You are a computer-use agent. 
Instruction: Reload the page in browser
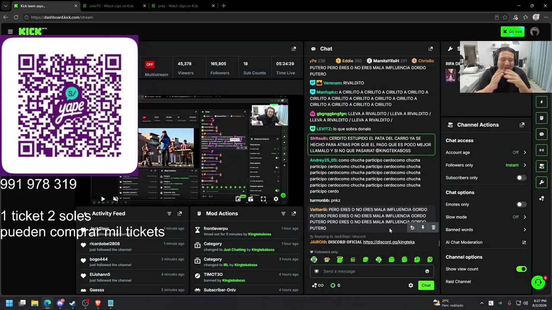(16, 17)
